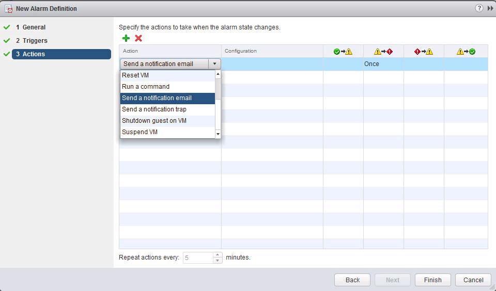
Task: Click the green plus add action icon
Action: tap(126, 38)
